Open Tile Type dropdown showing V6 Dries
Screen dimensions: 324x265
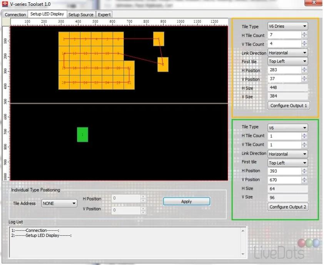coord(287,27)
